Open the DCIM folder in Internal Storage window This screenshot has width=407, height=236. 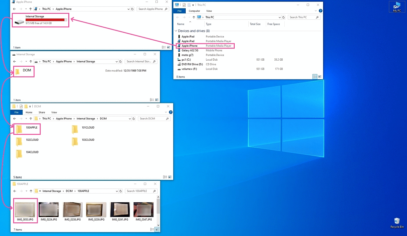coord(24,71)
